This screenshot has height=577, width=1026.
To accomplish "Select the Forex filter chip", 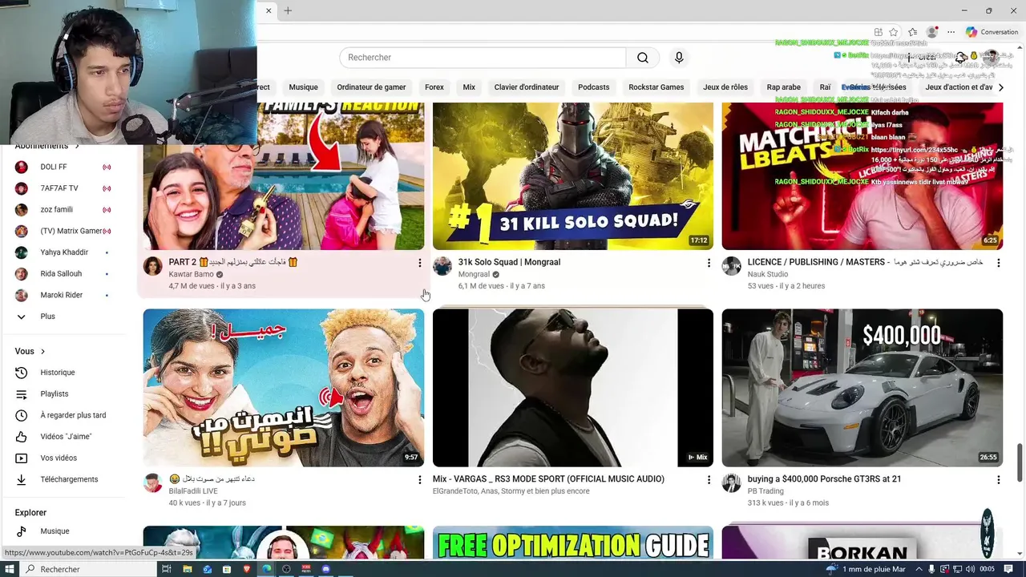I will click(434, 87).
